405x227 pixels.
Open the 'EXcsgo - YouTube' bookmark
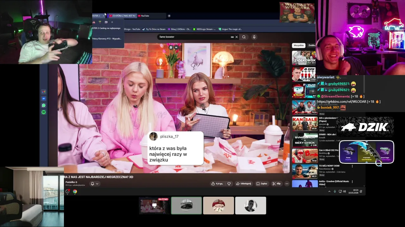(x=132, y=29)
